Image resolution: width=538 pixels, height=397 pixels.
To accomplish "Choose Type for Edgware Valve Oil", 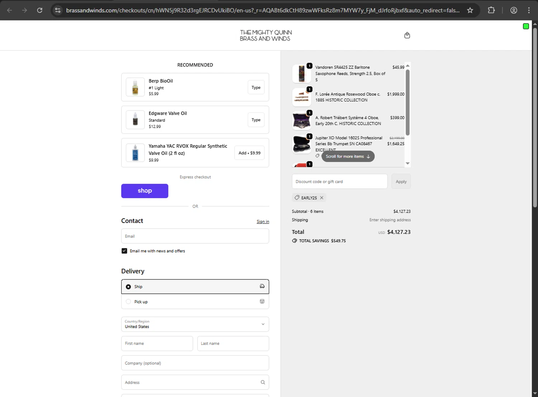I will point(256,120).
